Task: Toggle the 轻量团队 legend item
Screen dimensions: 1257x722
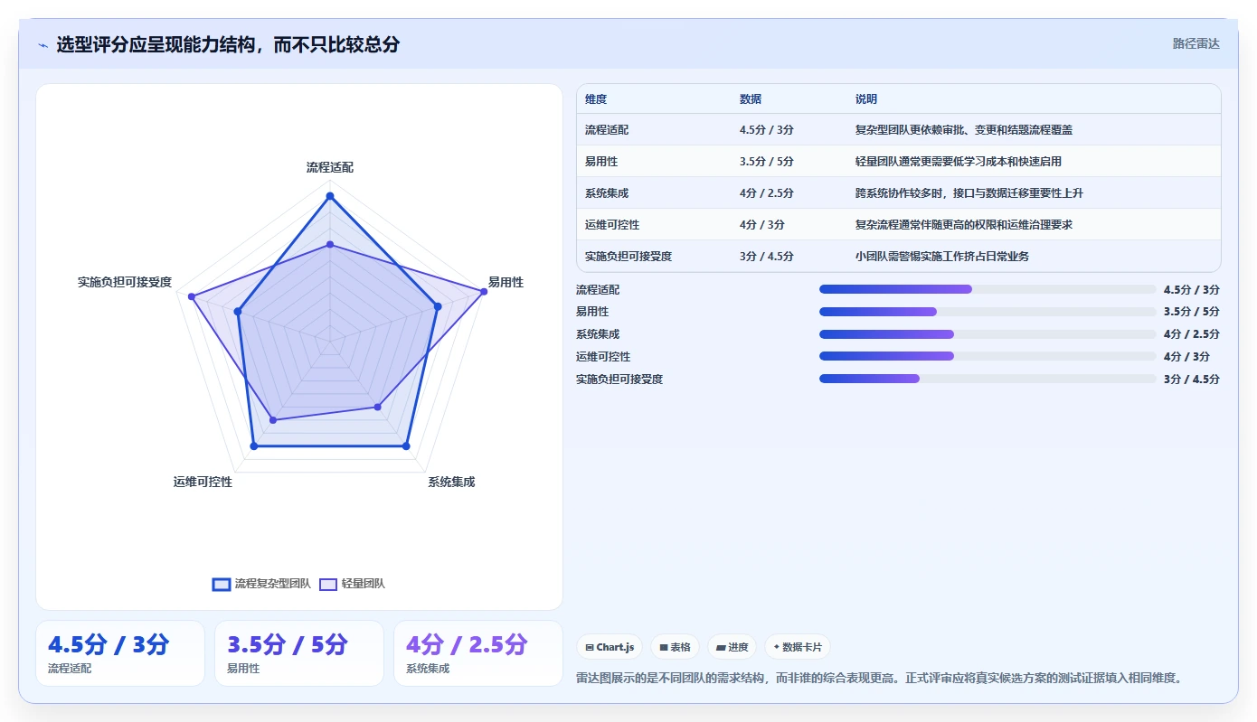Action: (x=352, y=584)
